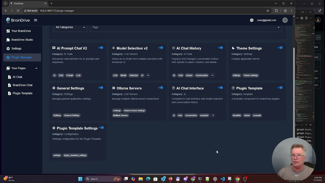Click the Model Selection v2 card icon

(113, 48)
